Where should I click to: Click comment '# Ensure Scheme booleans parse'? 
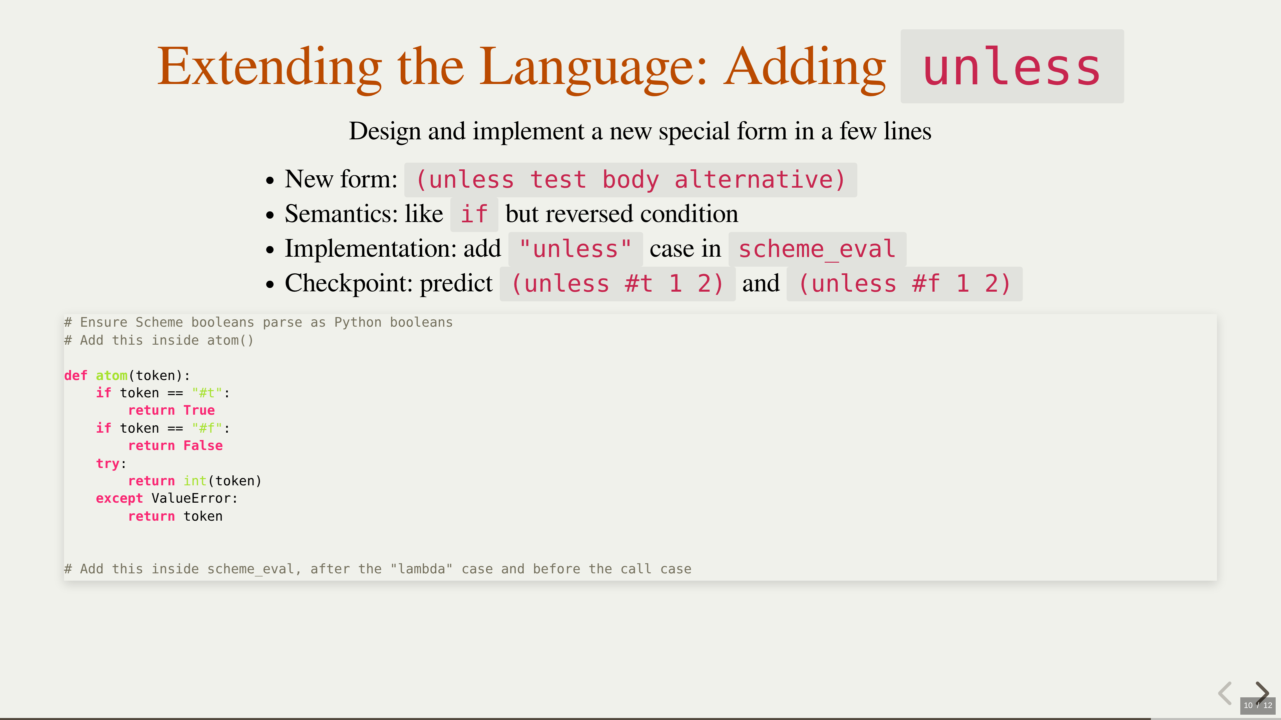[258, 322]
